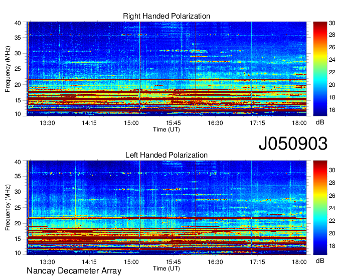Select 15:45 tick under Left Handed plot

coord(174,262)
